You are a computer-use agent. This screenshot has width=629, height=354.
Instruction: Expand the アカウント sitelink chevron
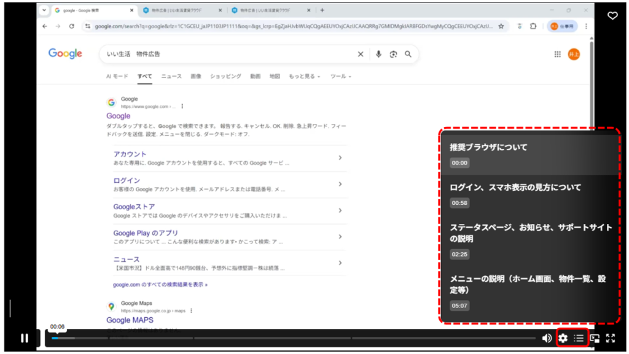click(x=340, y=158)
